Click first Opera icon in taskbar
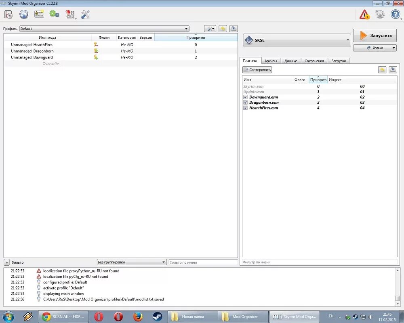 [x=99, y=317]
